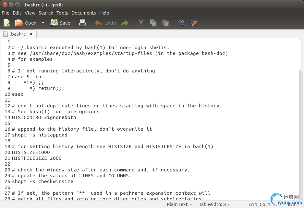
Task: Click the 'case $- in' line
Action: click(26, 77)
